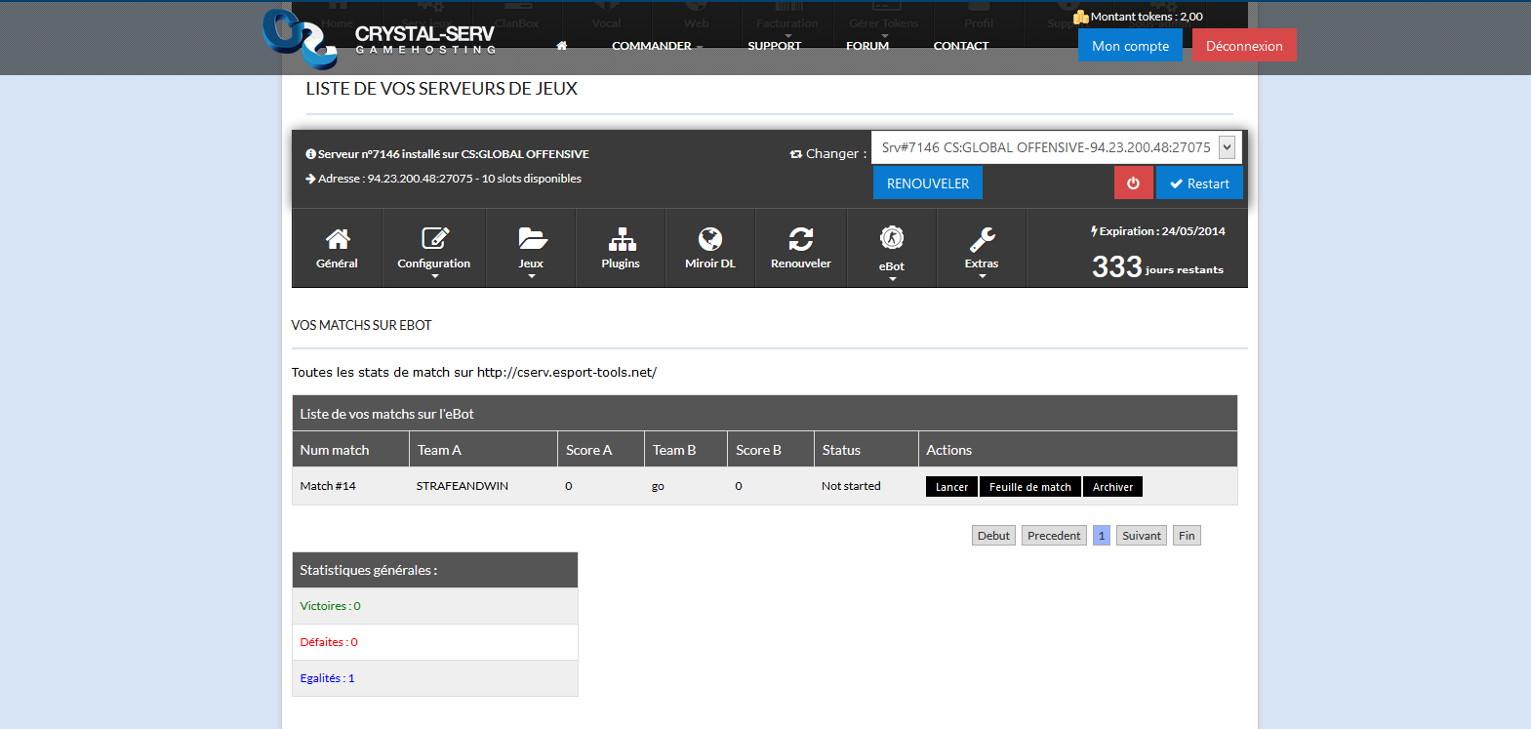Select the Plugins sitemap icon
The height and width of the screenshot is (729, 1531).
(x=622, y=239)
